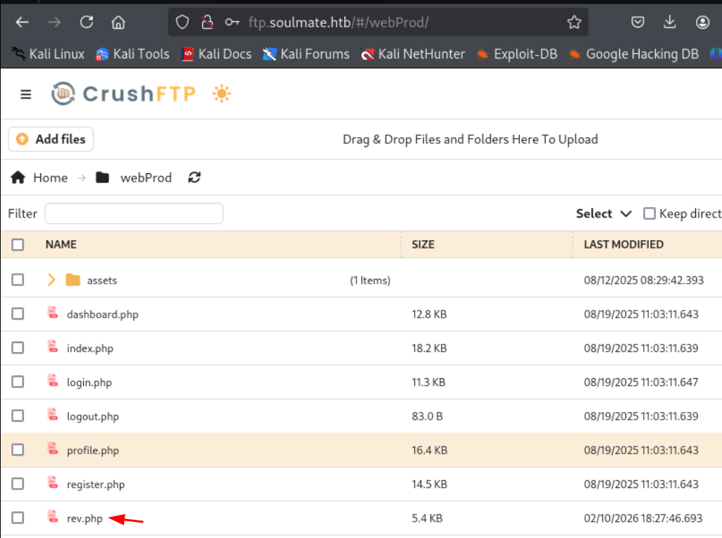
Task: Open the hamburger menu in CrushFTP
Action: click(25, 94)
